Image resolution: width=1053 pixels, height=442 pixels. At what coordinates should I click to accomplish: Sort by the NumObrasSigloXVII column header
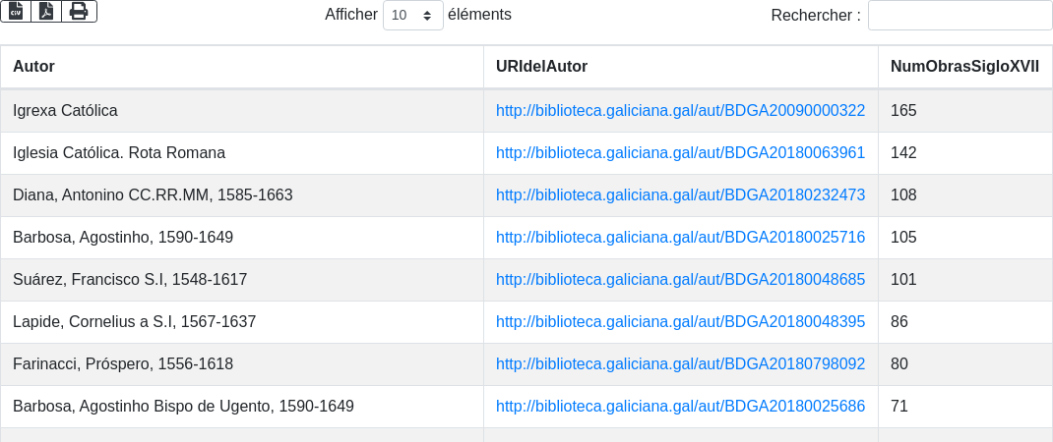point(964,67)
